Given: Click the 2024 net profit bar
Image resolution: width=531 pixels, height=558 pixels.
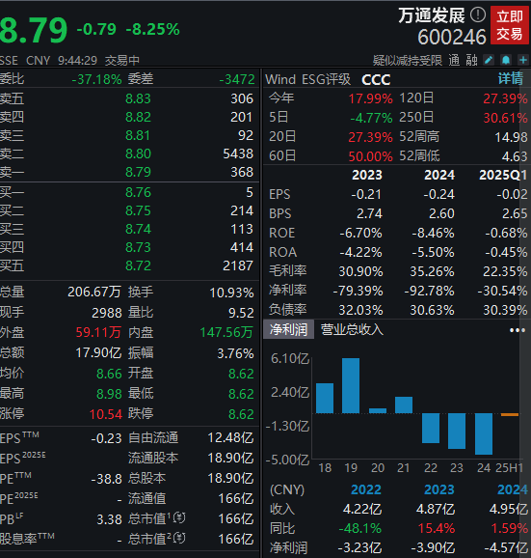Looking at the screenshot, I should tap(484, 433).
